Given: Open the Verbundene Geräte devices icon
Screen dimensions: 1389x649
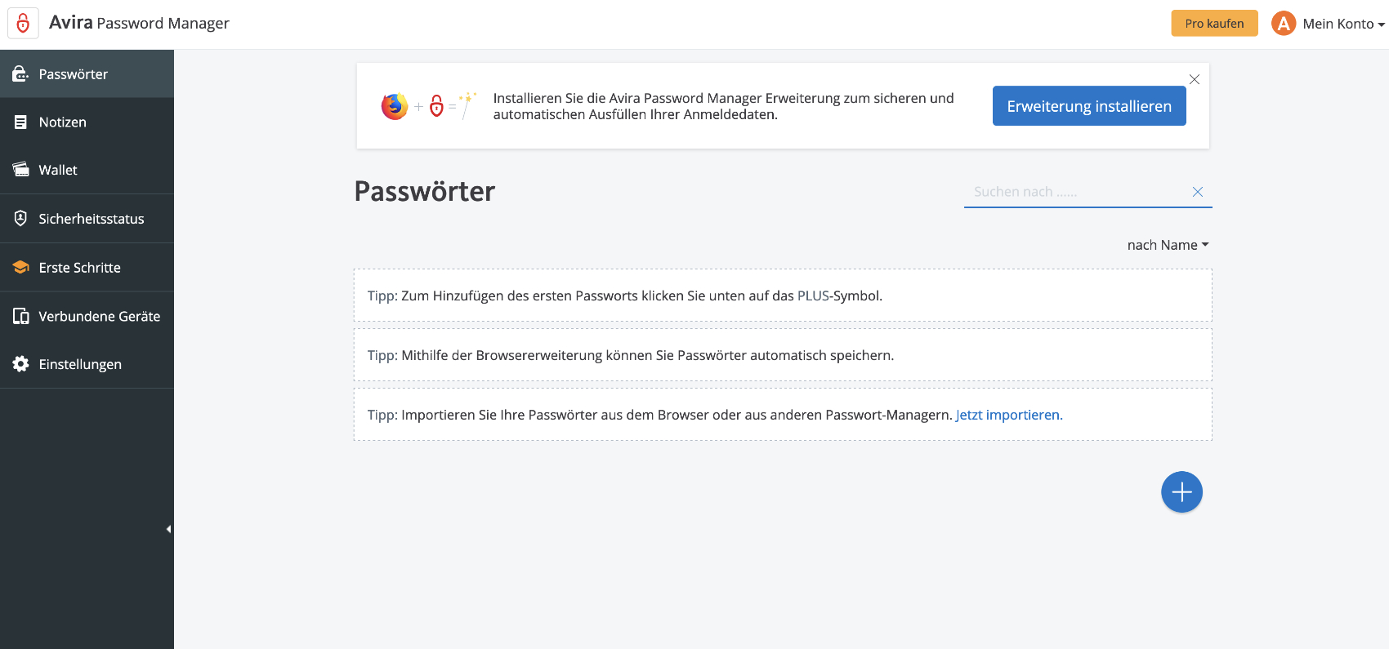Looking at the screenshot, I should point(20,316).
